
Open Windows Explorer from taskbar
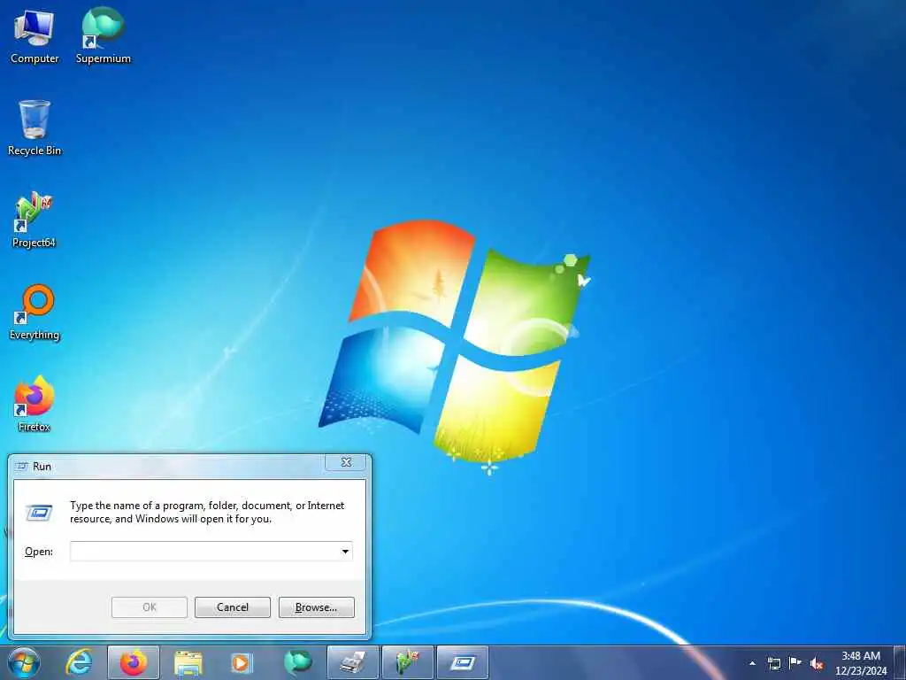click(188, 662)
